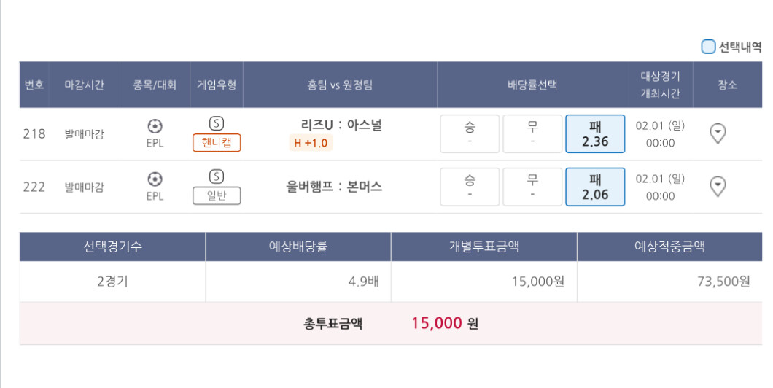Select 무 odds for 울버햄프 vs 본머스
Image resolution: width=773 pixels, height=388 pixels.
pos(532,187)
